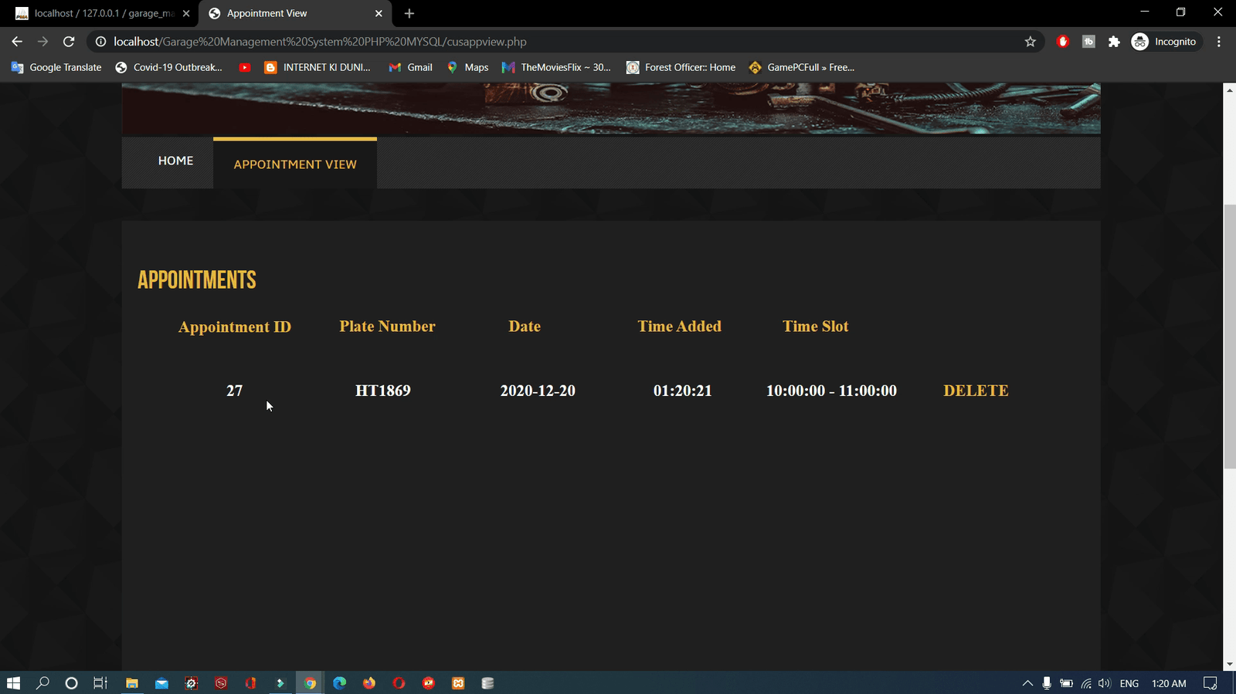Click the DELETE link for appointment 27
The image size is (1236, 694).
[x=975, y=391]
